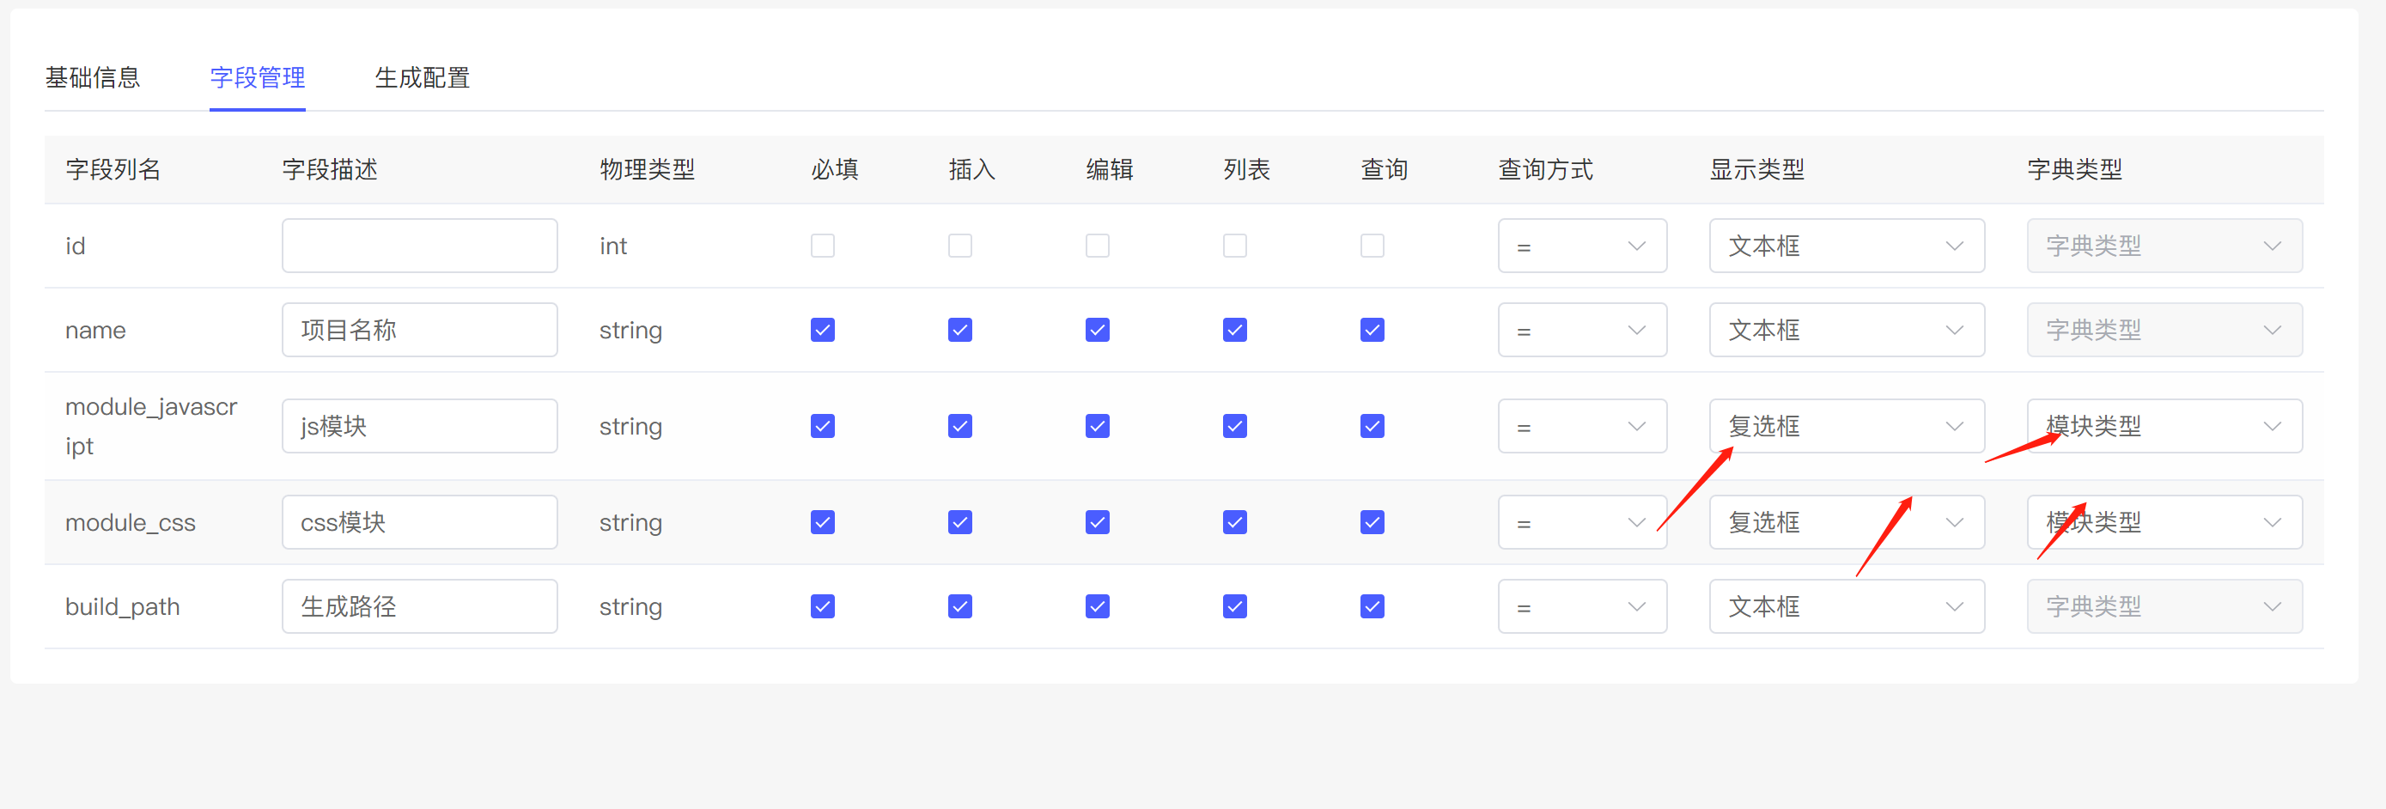This screenshot has width=2386, height=809.
Task: Uncheck 查询 for the name row
Action: [x=1373, y=330]
